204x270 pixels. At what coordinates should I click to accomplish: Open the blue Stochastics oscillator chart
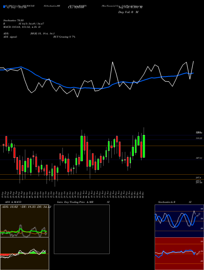pos(179,221)
